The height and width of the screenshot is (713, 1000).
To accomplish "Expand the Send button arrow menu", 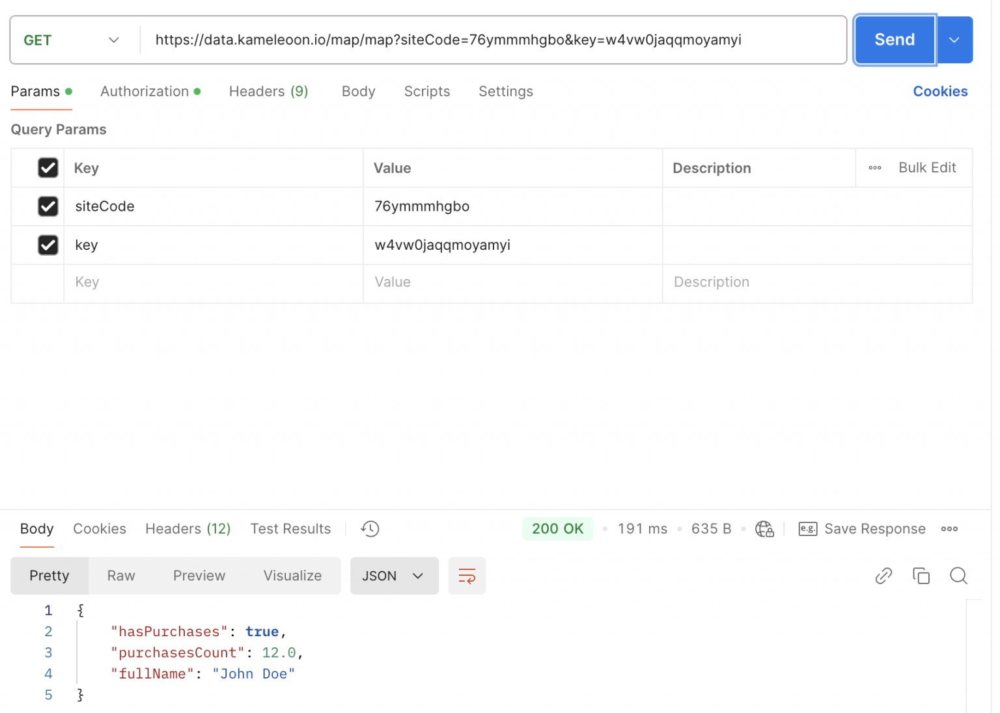I will tap(954, 40).
